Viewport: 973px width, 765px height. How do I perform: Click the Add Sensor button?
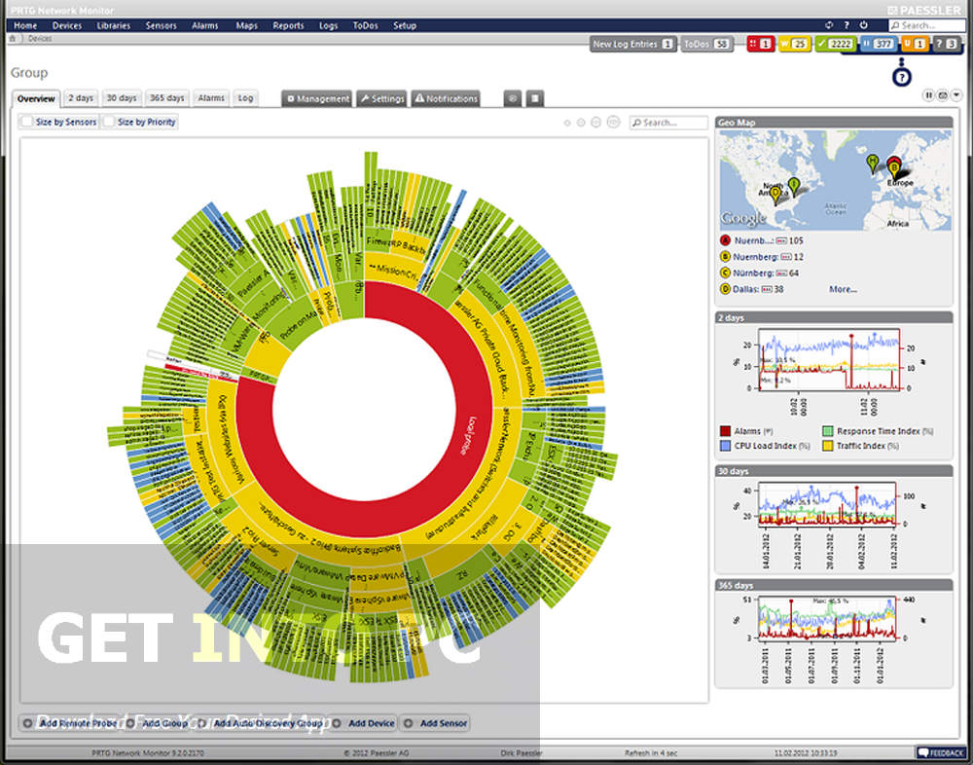435,723
